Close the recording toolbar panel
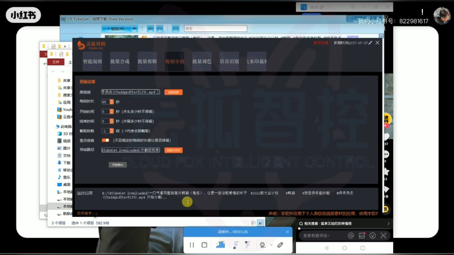This screenshot has height=255, width=454. point(287,232)
